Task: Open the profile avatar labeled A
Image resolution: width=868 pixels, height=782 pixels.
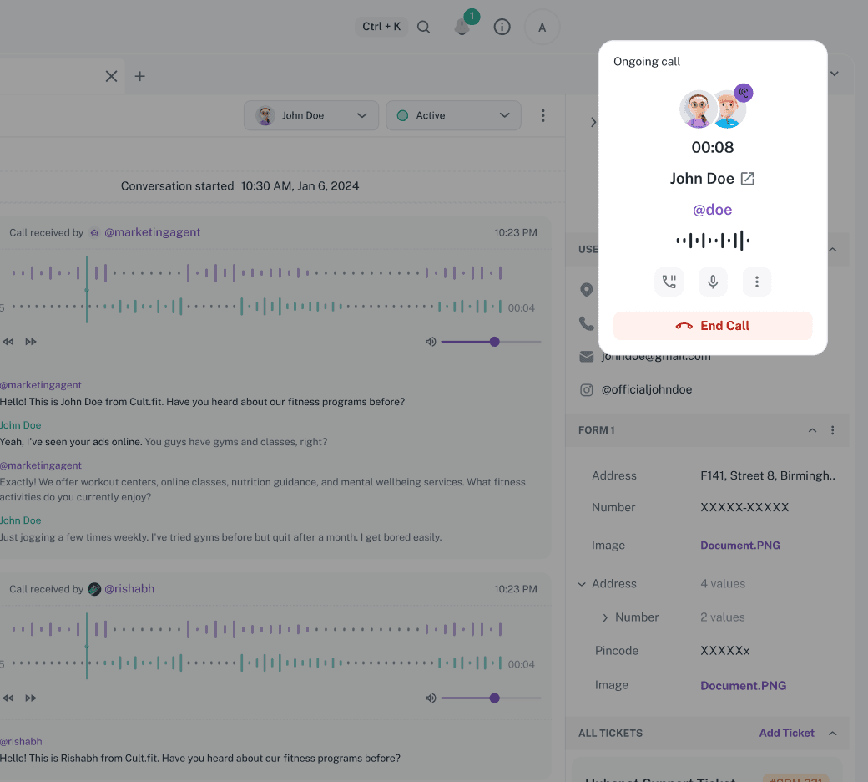Action: point(542,28)
